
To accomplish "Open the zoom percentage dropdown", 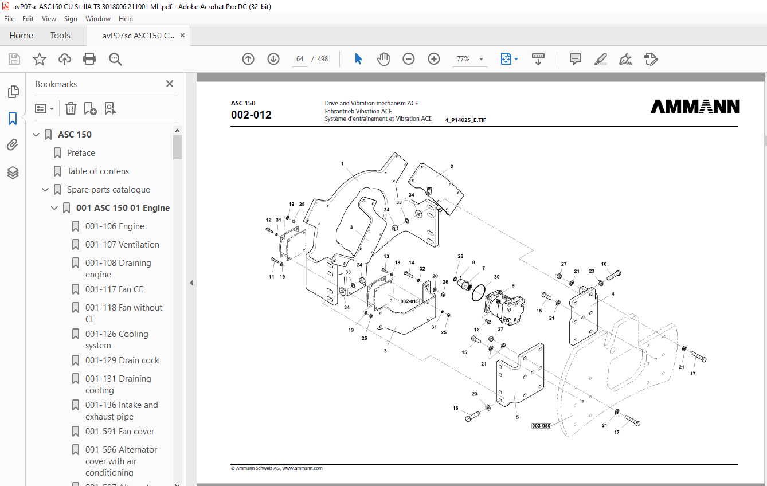I will click(x=480, y=59).
